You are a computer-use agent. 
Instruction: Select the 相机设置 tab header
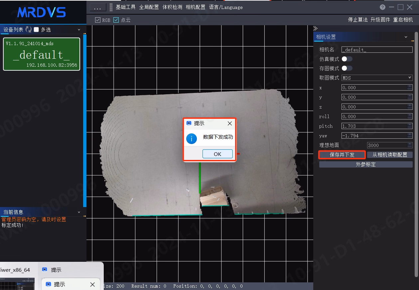point(326,37)
